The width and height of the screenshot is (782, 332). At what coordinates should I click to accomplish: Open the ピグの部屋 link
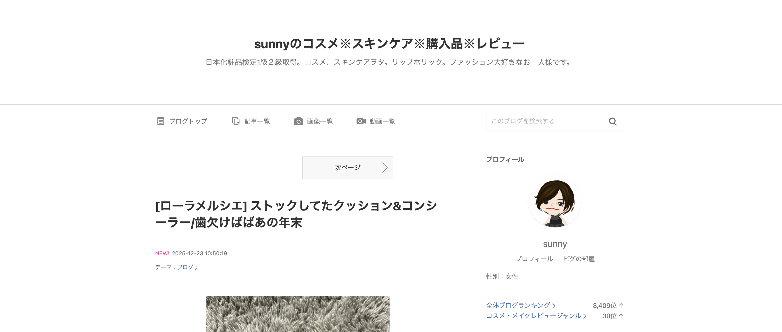click(x=579, y=259)
